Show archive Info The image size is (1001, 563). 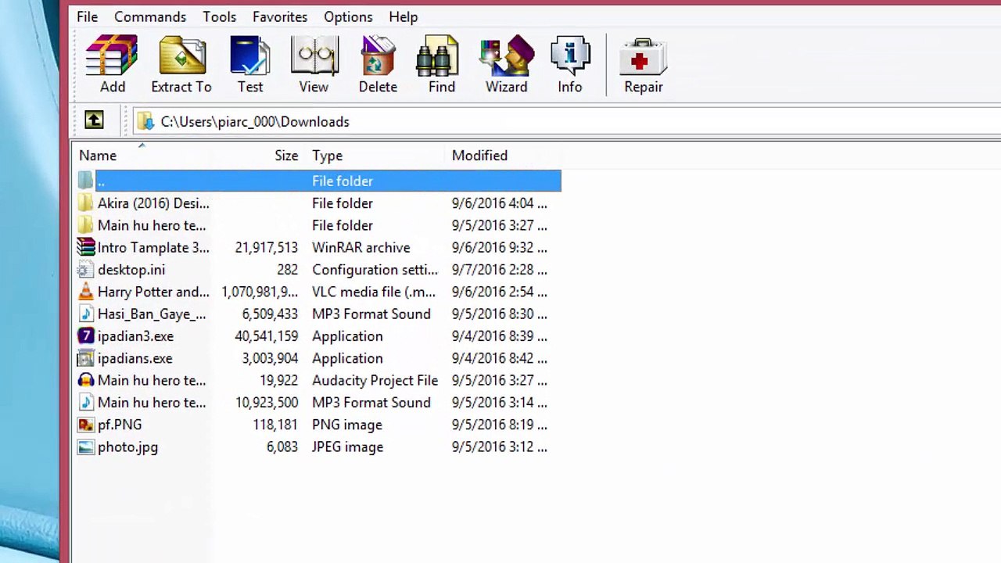coord(570,56)
